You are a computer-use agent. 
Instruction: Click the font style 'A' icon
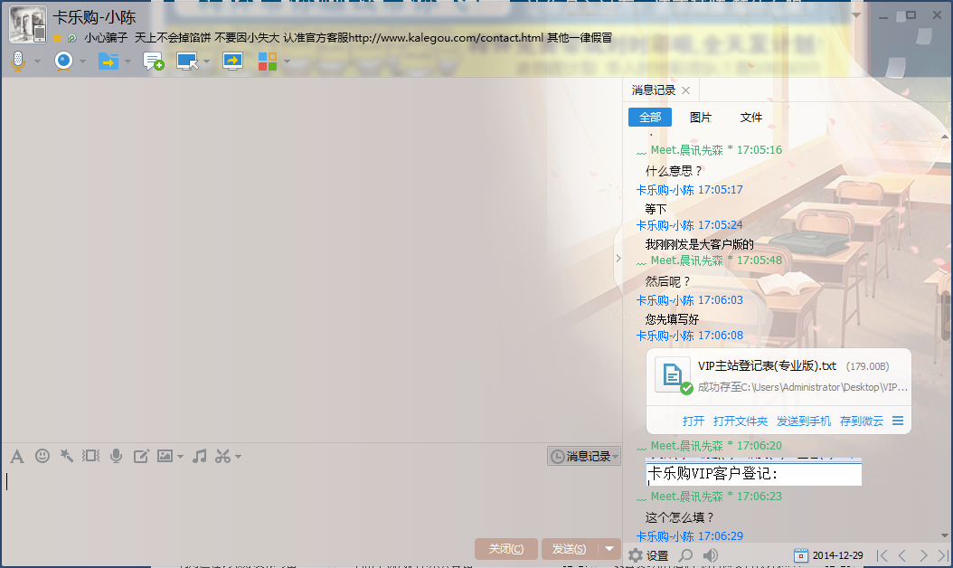pyautogui.click(x=16, y=456)
